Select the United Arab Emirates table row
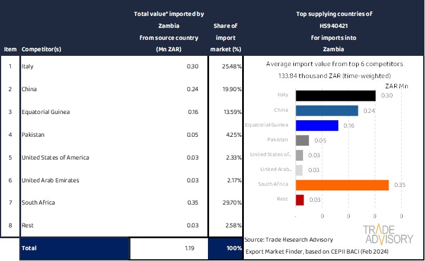 point(74,180)
